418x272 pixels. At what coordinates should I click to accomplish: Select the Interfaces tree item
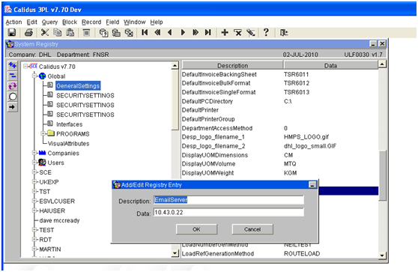[x=70, y=124]
